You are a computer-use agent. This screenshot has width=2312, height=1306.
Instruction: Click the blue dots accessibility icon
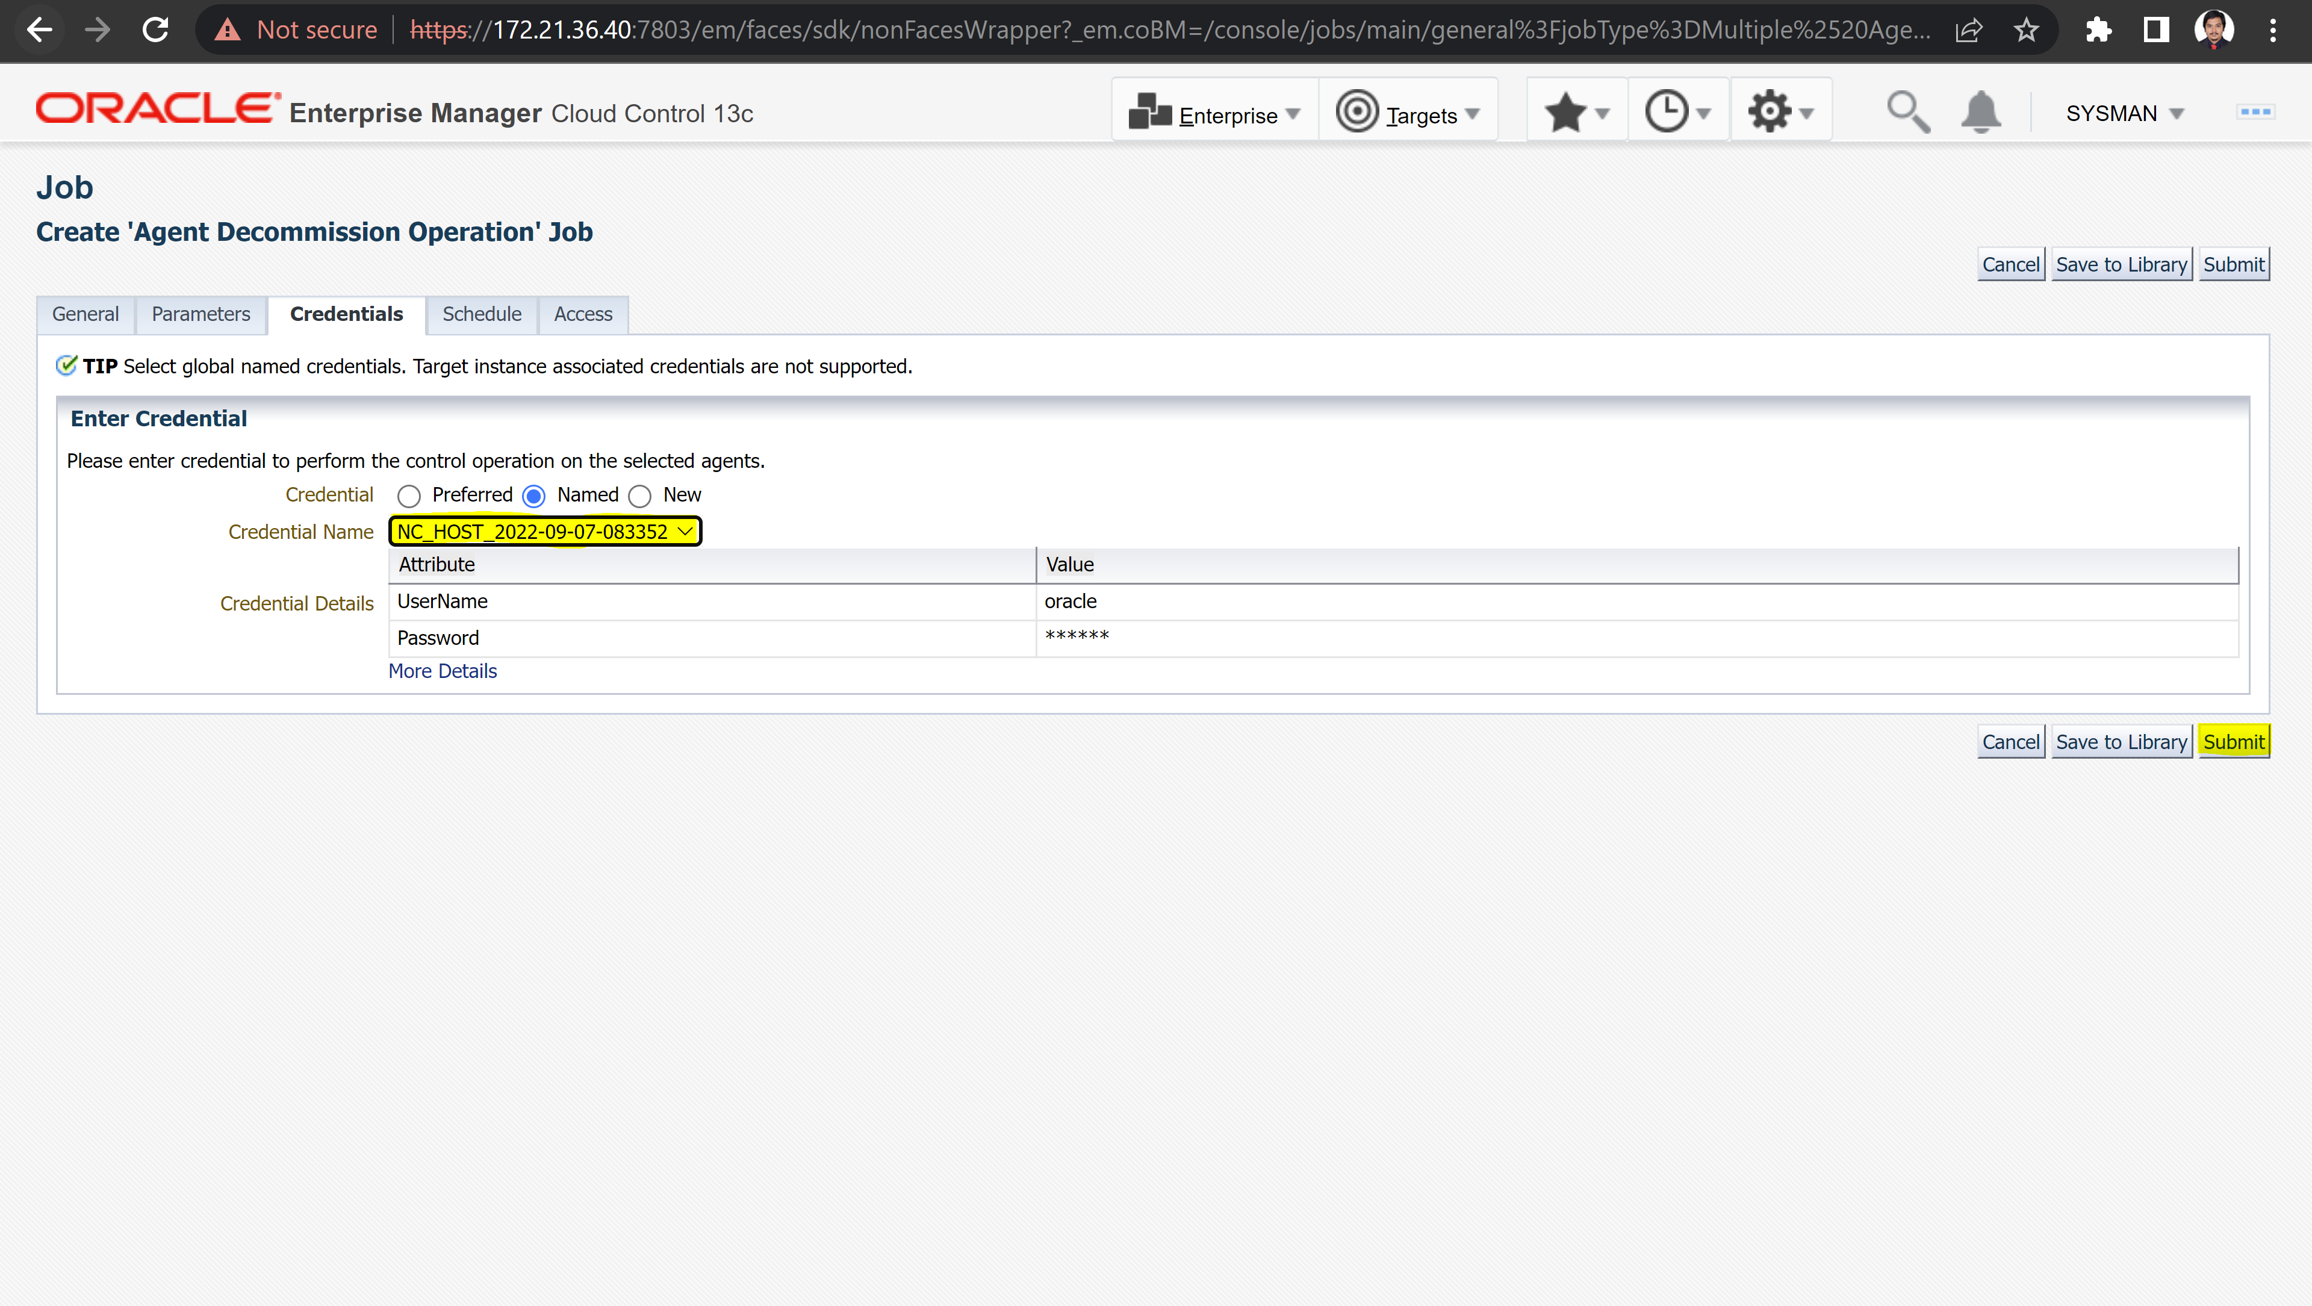[x=2255, y=112]
